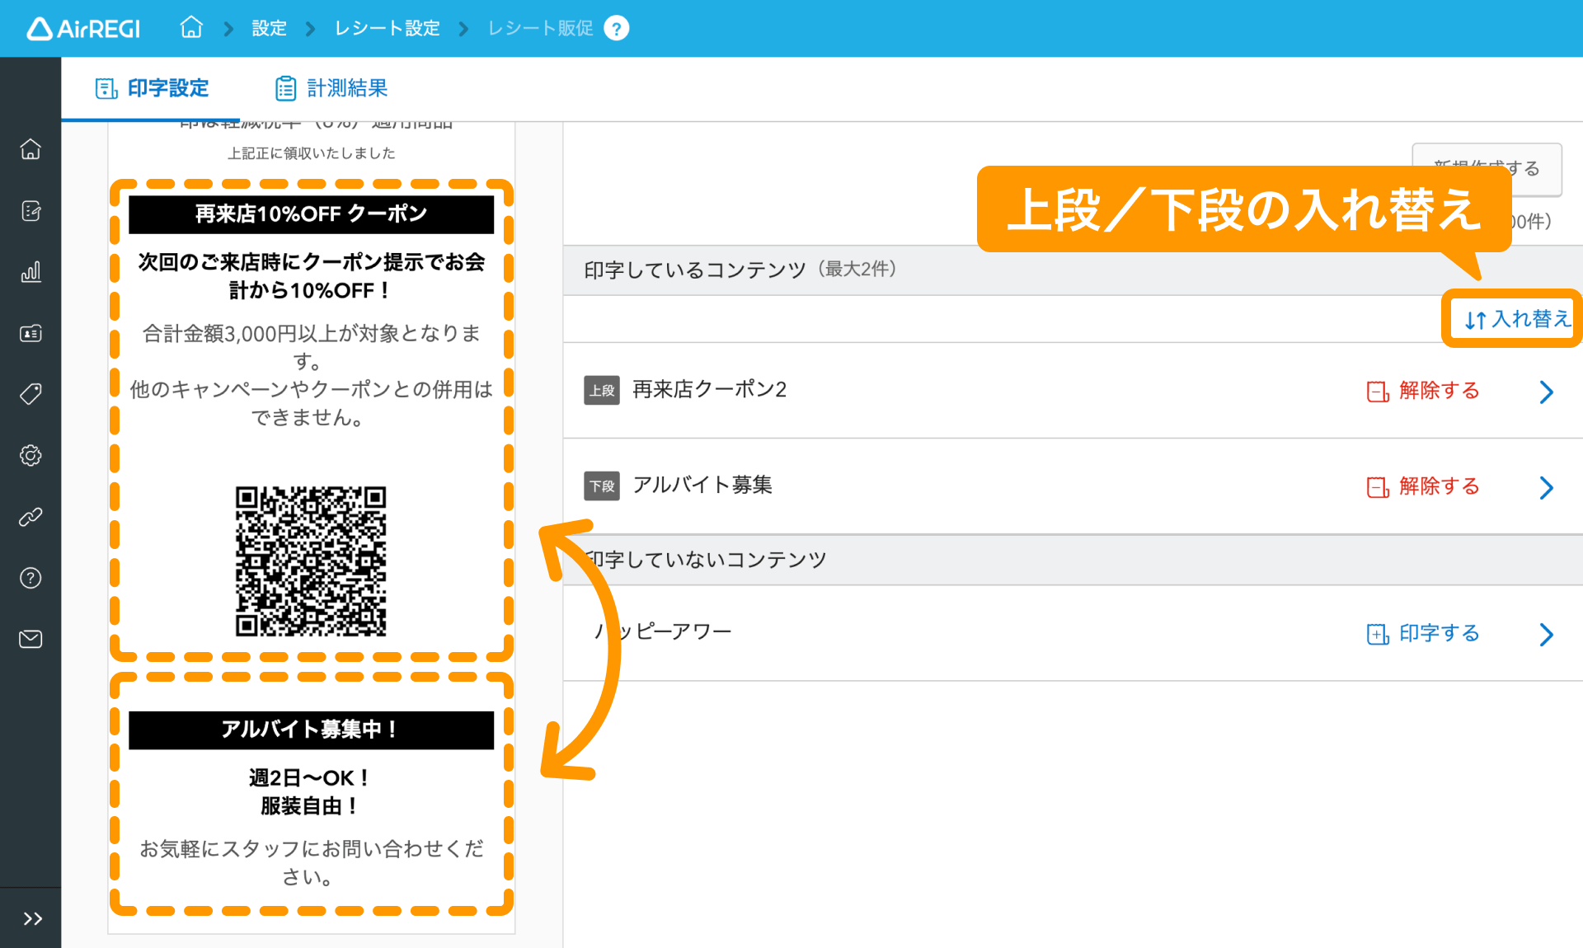Click 印字する for ハッピーアワー
Screen dimensions: 1583x948
(x=1423, y=633)
